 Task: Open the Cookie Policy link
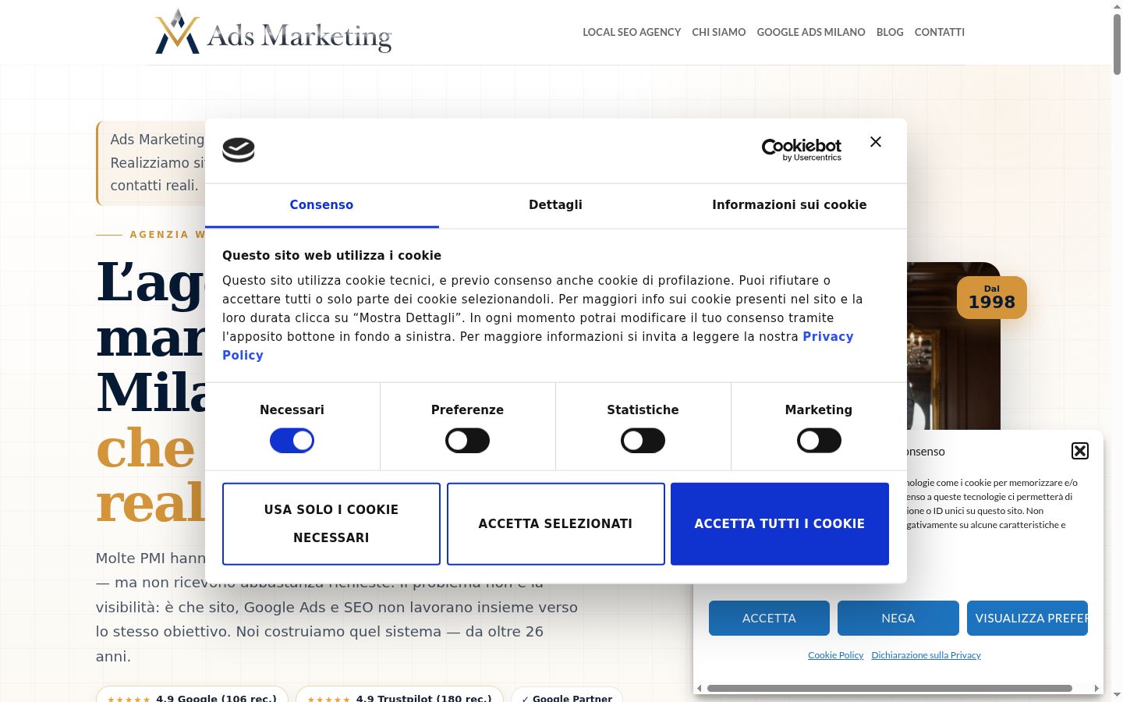[x=836, y=655]
